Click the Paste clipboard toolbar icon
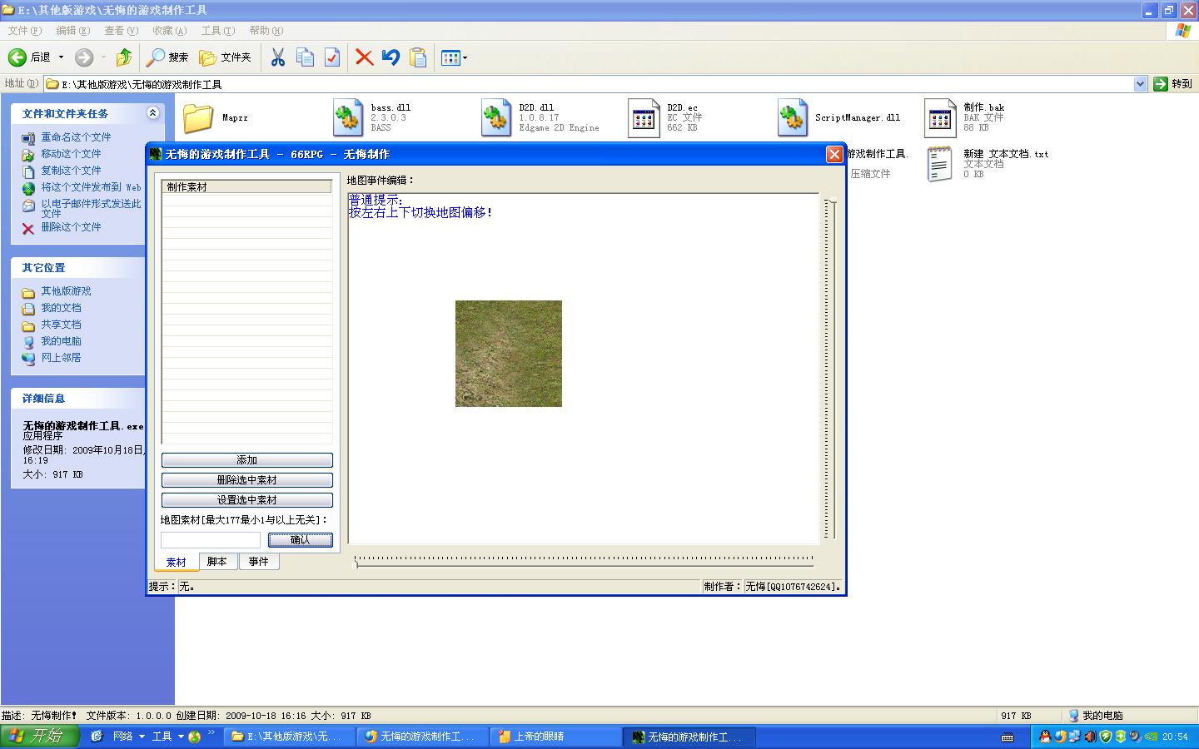This screenshot has width=1199, height=749. 418,57
